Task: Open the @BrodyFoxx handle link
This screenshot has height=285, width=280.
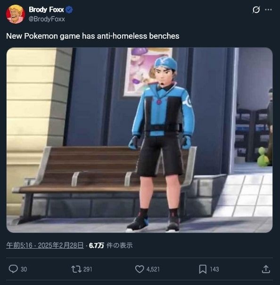Action: click(x=47, y=19)
